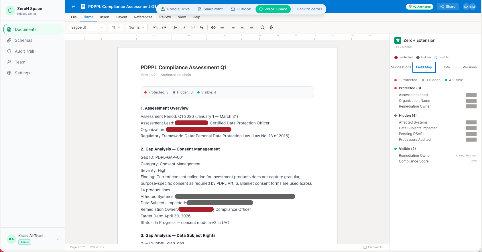Click the Share button
Screen dimensions: 482x252
(x=448, y=7)
